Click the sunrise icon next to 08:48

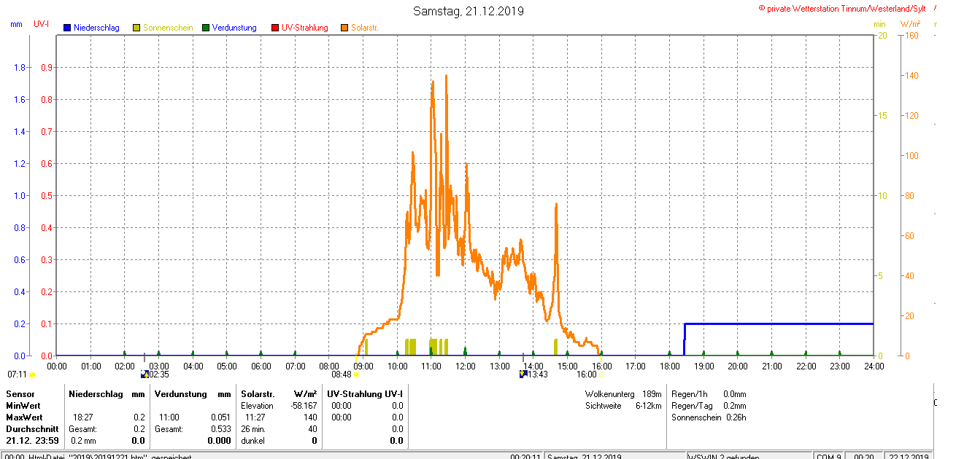356,374
